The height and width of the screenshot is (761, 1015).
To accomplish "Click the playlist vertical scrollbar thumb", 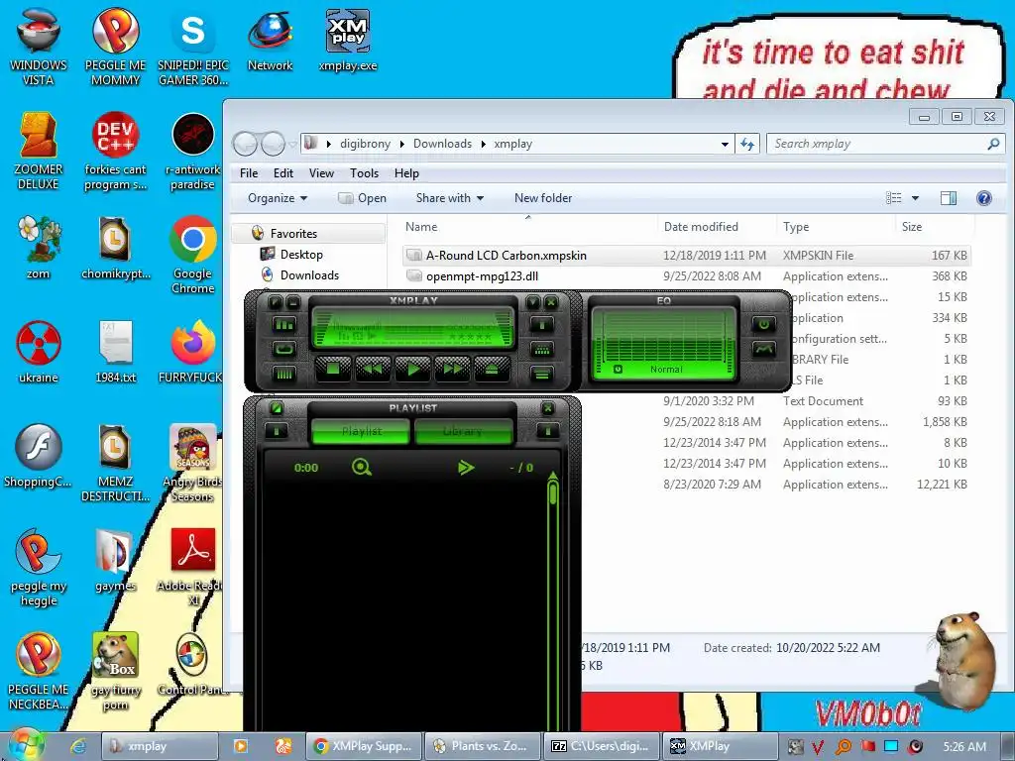I will click(553, 493).
